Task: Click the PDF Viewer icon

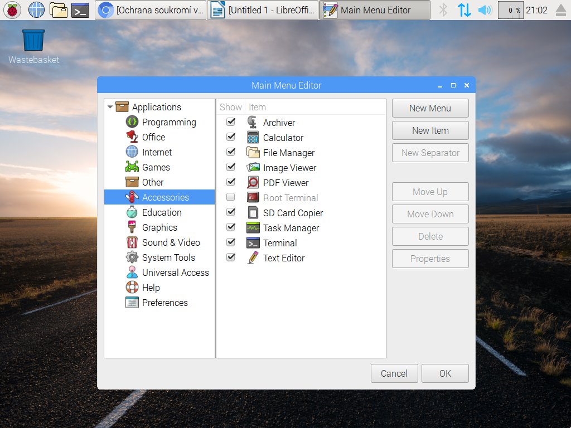Action: point(252,182)
